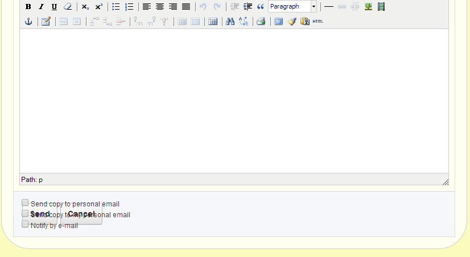
Task: Open table cell properties icon
Action: click(77, 21)
